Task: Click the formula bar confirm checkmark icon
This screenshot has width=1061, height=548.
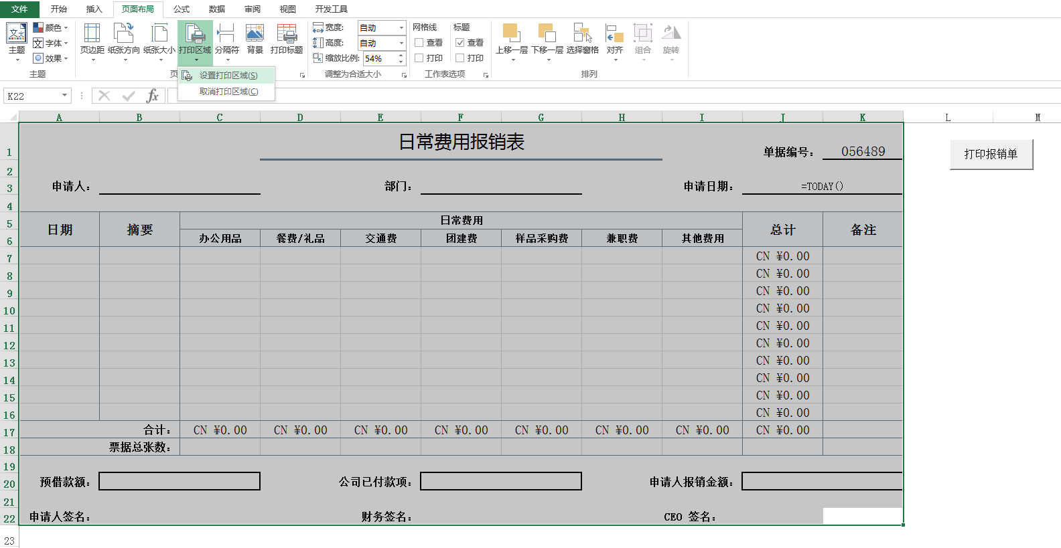Action: (x=129, y=96)
